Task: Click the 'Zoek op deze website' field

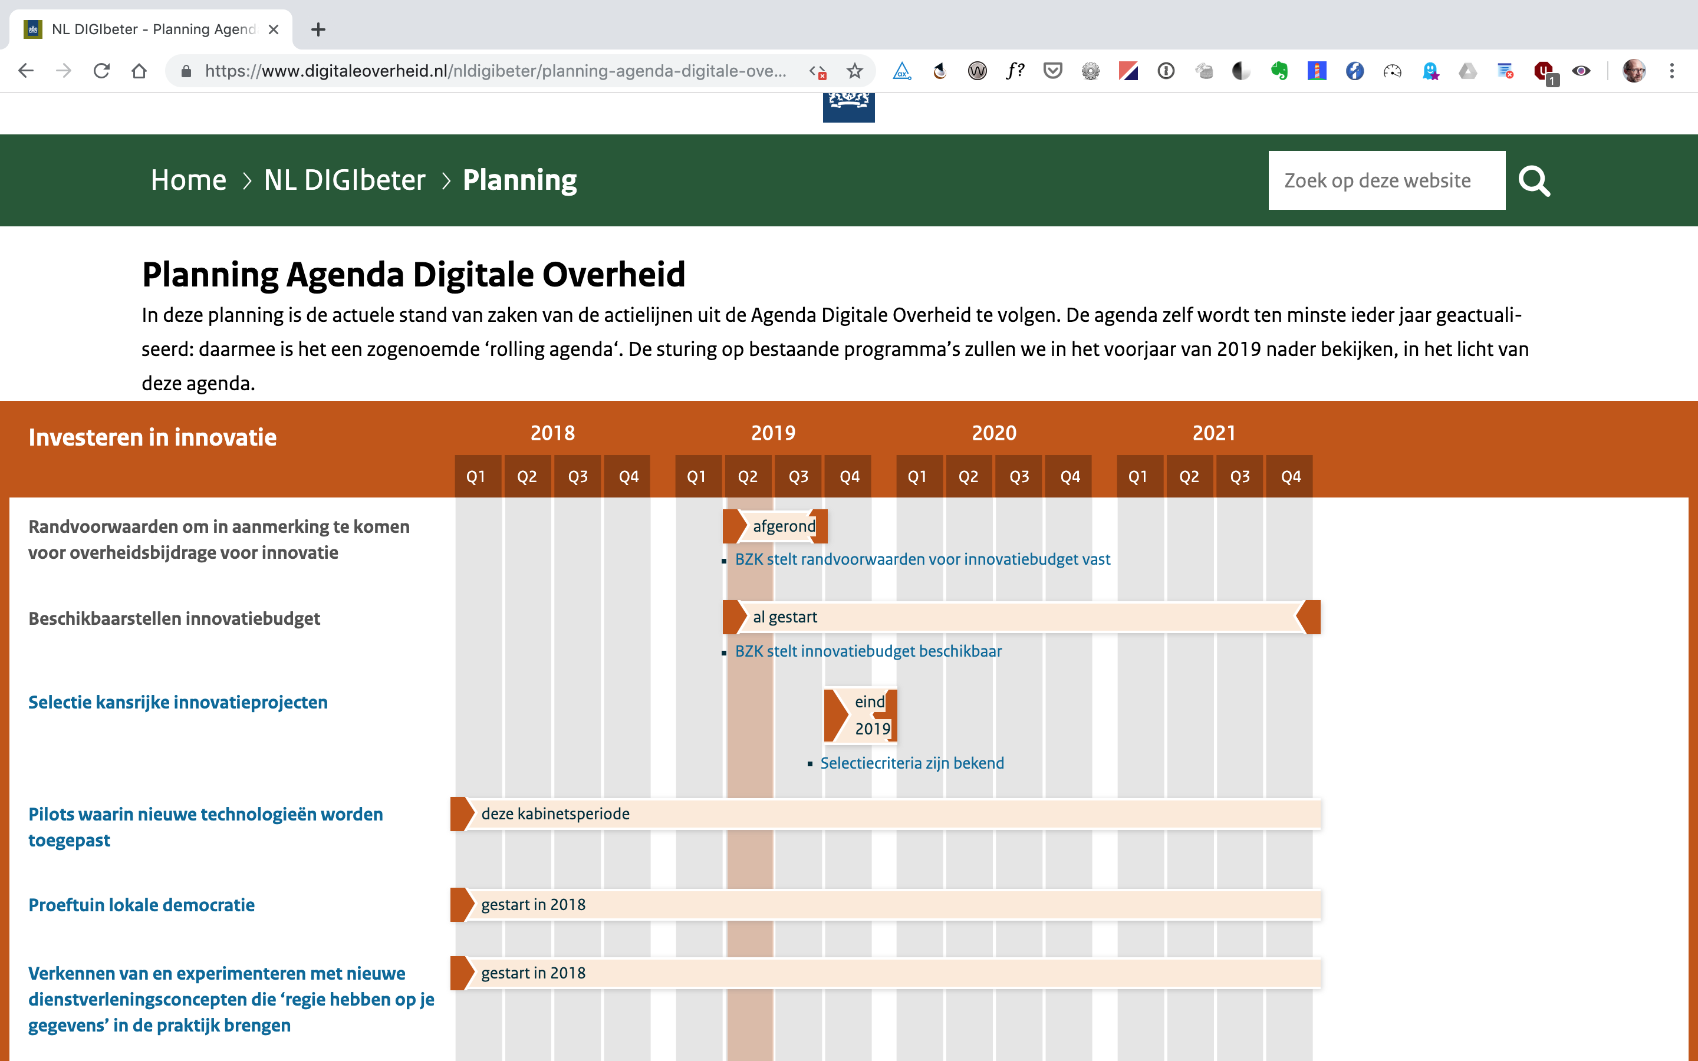Action: pyautogui.click(x=1387, y=180)
